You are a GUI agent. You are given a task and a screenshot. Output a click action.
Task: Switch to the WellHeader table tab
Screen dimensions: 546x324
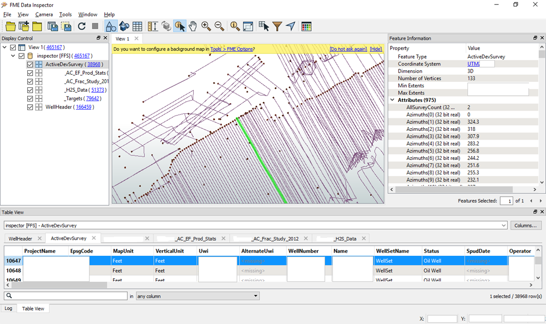click(x=20, y=239)
